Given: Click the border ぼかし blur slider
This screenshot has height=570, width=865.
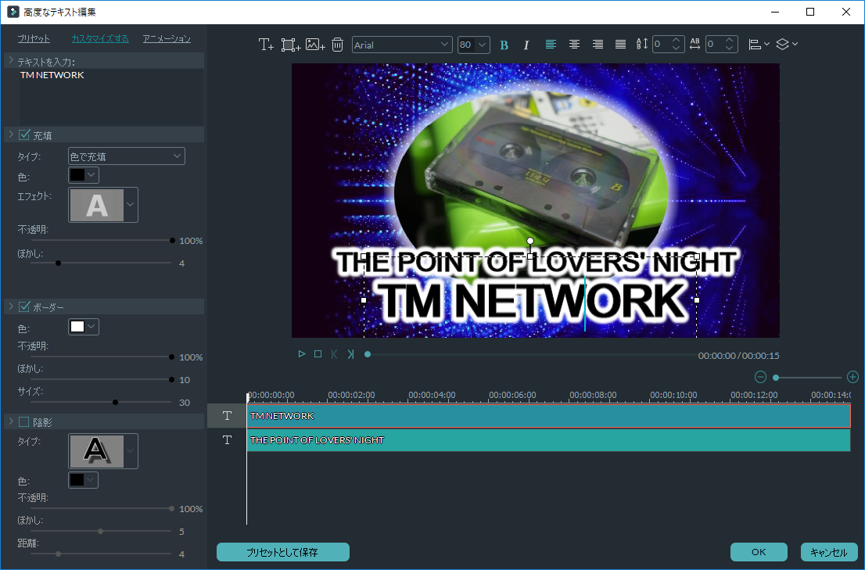Looking at the screenshot, I should [x=102, y=379].
